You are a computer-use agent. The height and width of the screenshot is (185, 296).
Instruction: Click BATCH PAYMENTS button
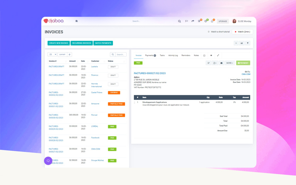click(x=103, y=43)
